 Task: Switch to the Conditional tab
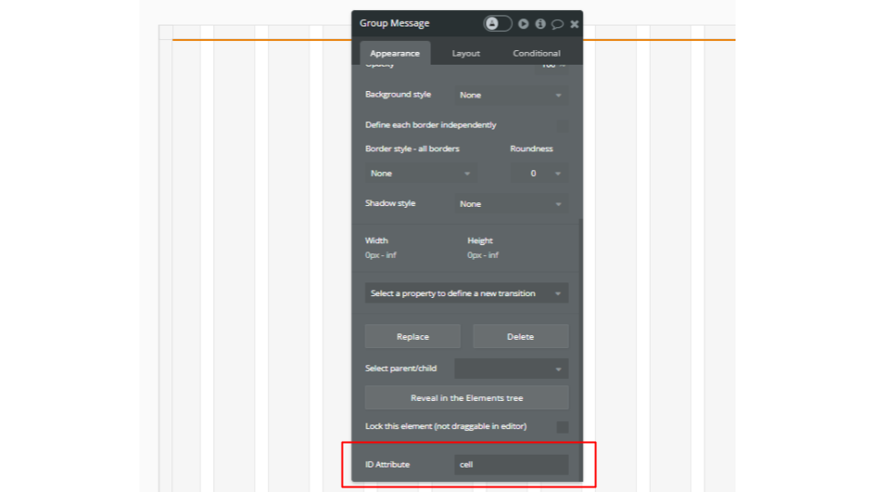tap(536, 53)
